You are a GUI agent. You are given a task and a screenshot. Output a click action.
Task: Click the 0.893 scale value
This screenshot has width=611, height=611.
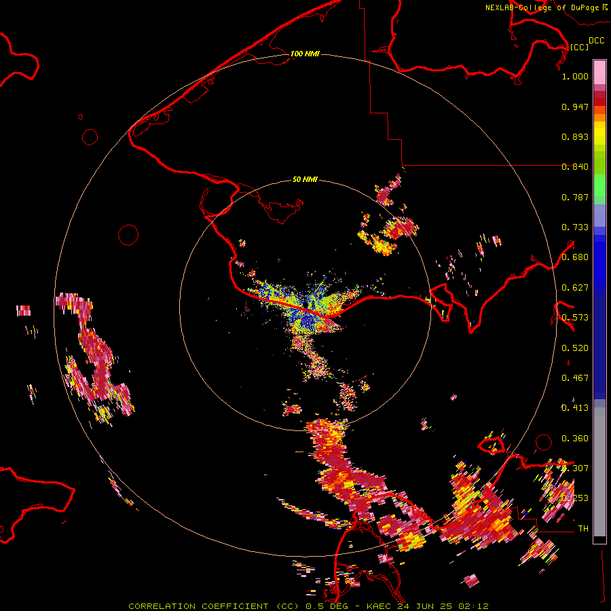575,136
